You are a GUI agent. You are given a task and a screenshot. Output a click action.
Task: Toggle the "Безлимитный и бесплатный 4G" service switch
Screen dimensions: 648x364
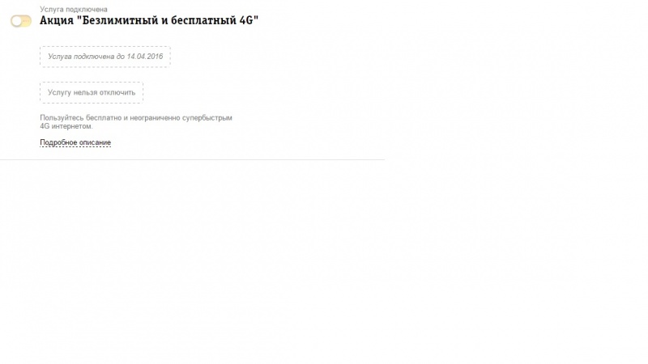pos(21,21)
